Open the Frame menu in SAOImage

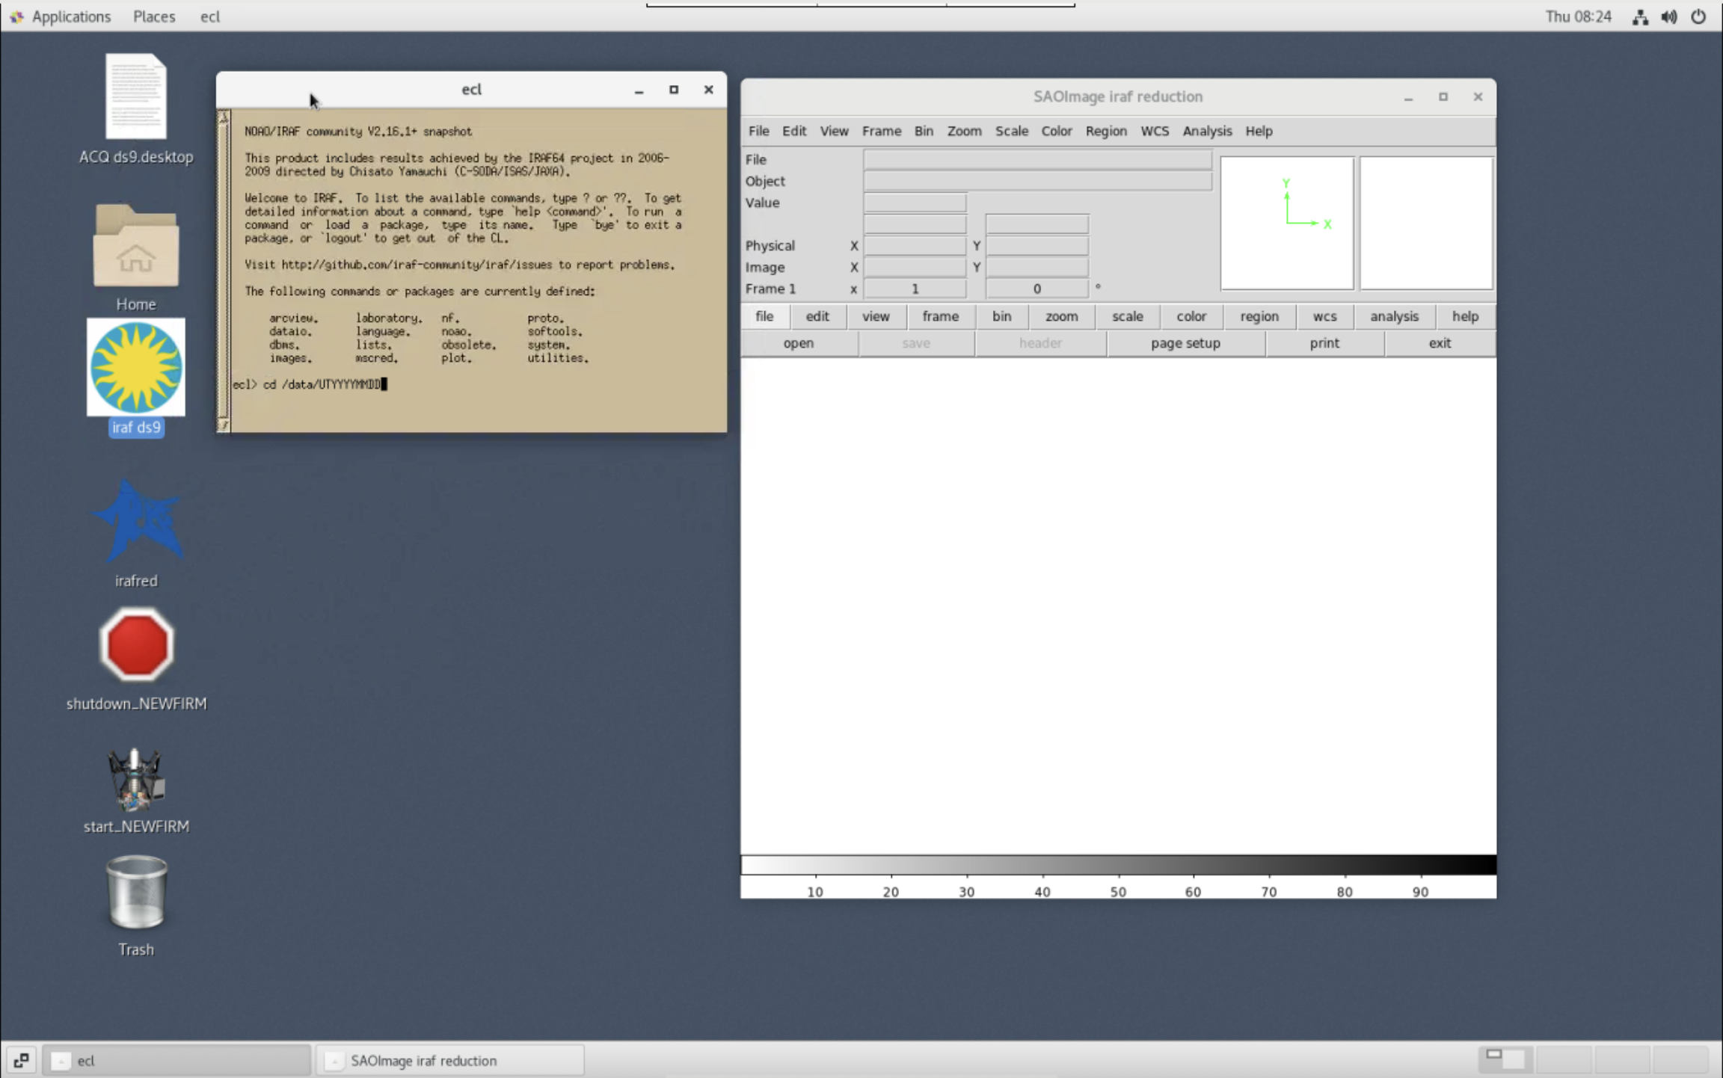[881, 131]
